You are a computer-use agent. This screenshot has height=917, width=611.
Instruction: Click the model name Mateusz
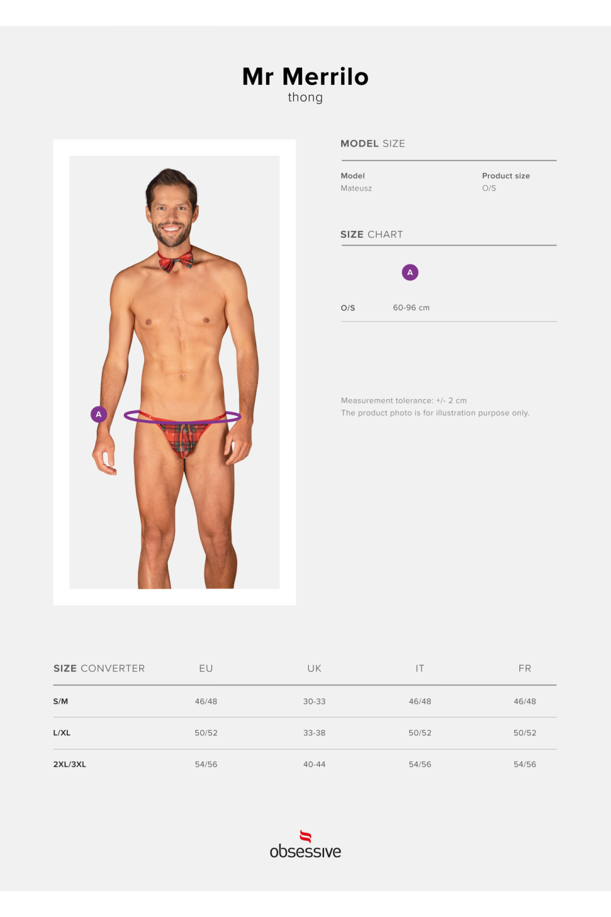point(356,188)
